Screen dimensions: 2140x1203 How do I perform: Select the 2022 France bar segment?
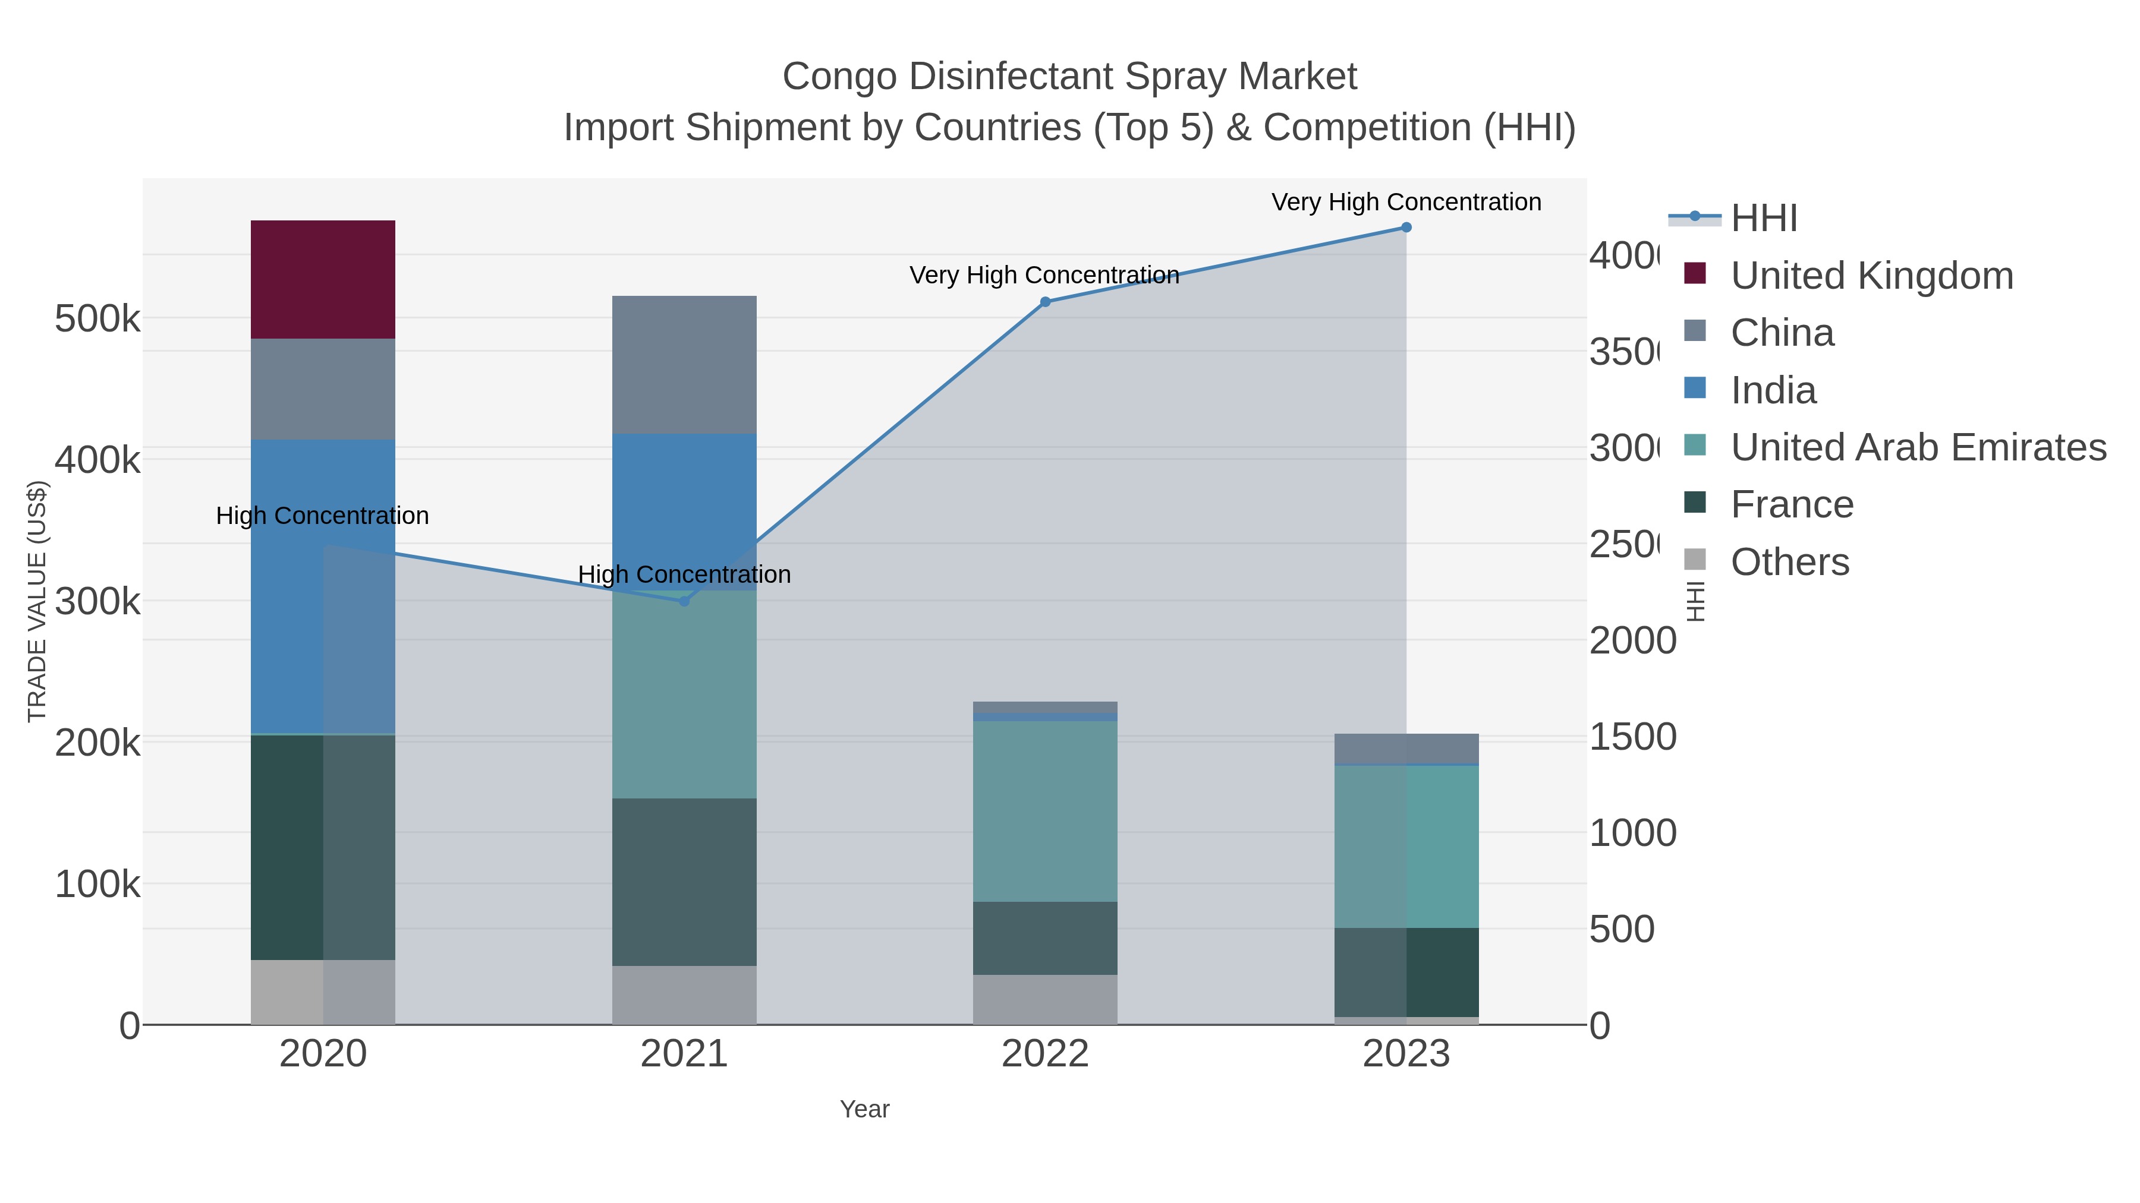[1045, 939]
